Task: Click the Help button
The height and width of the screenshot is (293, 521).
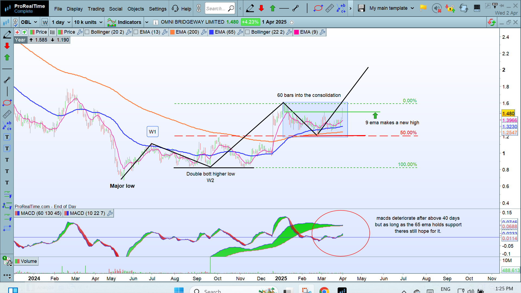Action: [x=182, y=9]
